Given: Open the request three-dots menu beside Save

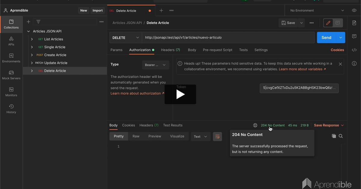Looking at the screenshot, I should (312, 23).
